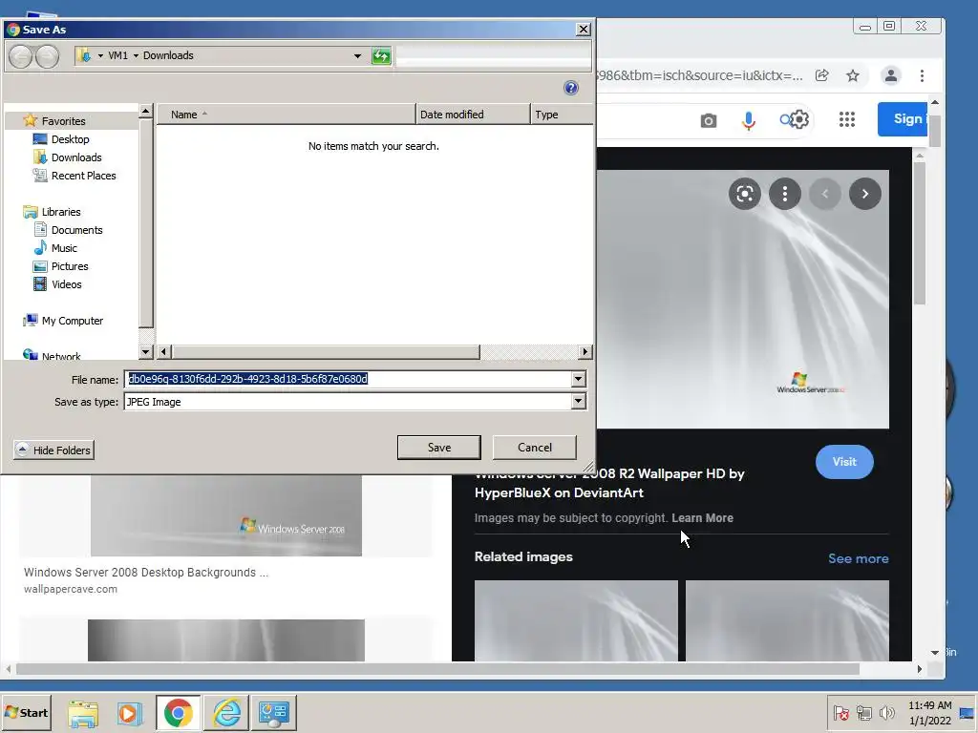This screenshot has width=978, height=733.
Task: Open the Help icon in Save As dialog
Action: pyautogui.click(x=571, y=88)
